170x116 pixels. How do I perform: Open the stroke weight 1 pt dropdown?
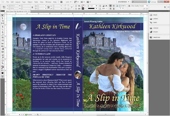pyautogui.click(x=96, y=6)
